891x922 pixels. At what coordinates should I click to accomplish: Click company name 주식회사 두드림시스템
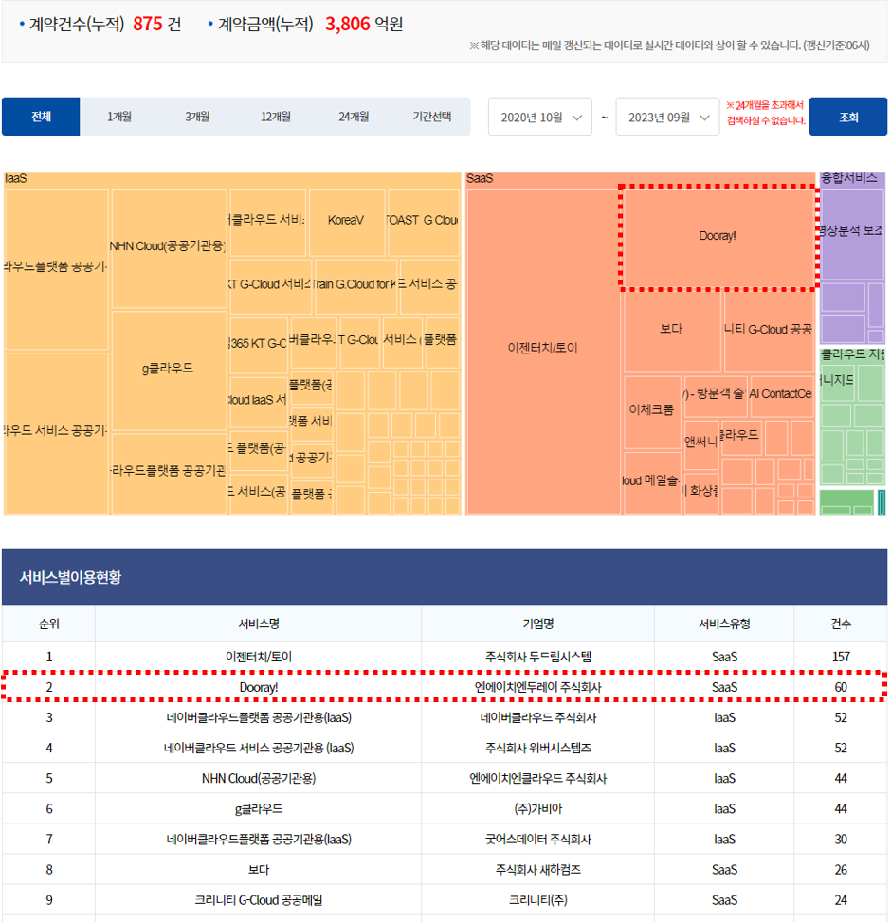pos(538,657)
